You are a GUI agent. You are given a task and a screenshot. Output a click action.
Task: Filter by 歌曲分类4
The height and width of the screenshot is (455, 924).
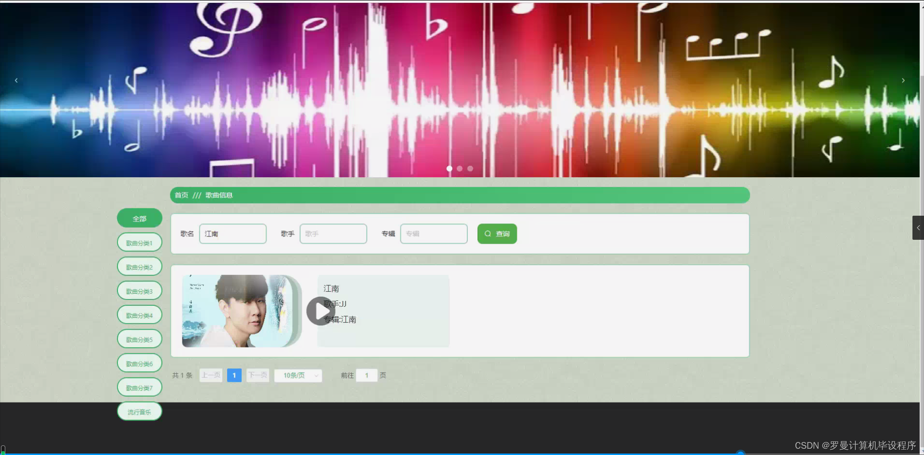140,315
